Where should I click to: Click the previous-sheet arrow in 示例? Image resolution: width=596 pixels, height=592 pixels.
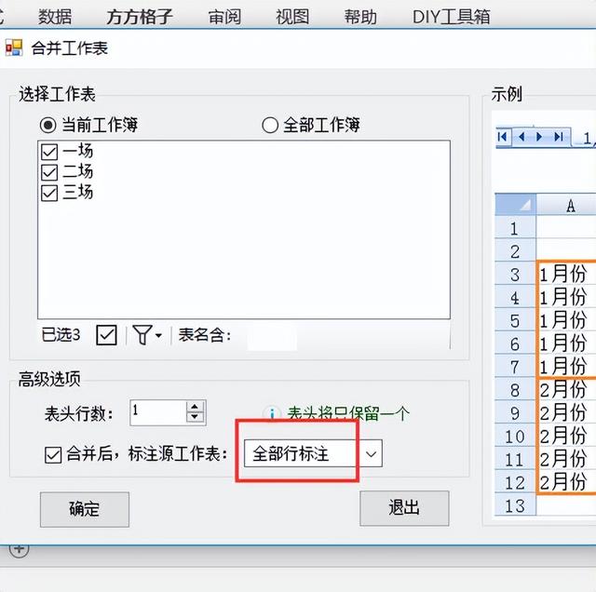tap(521, 137)
